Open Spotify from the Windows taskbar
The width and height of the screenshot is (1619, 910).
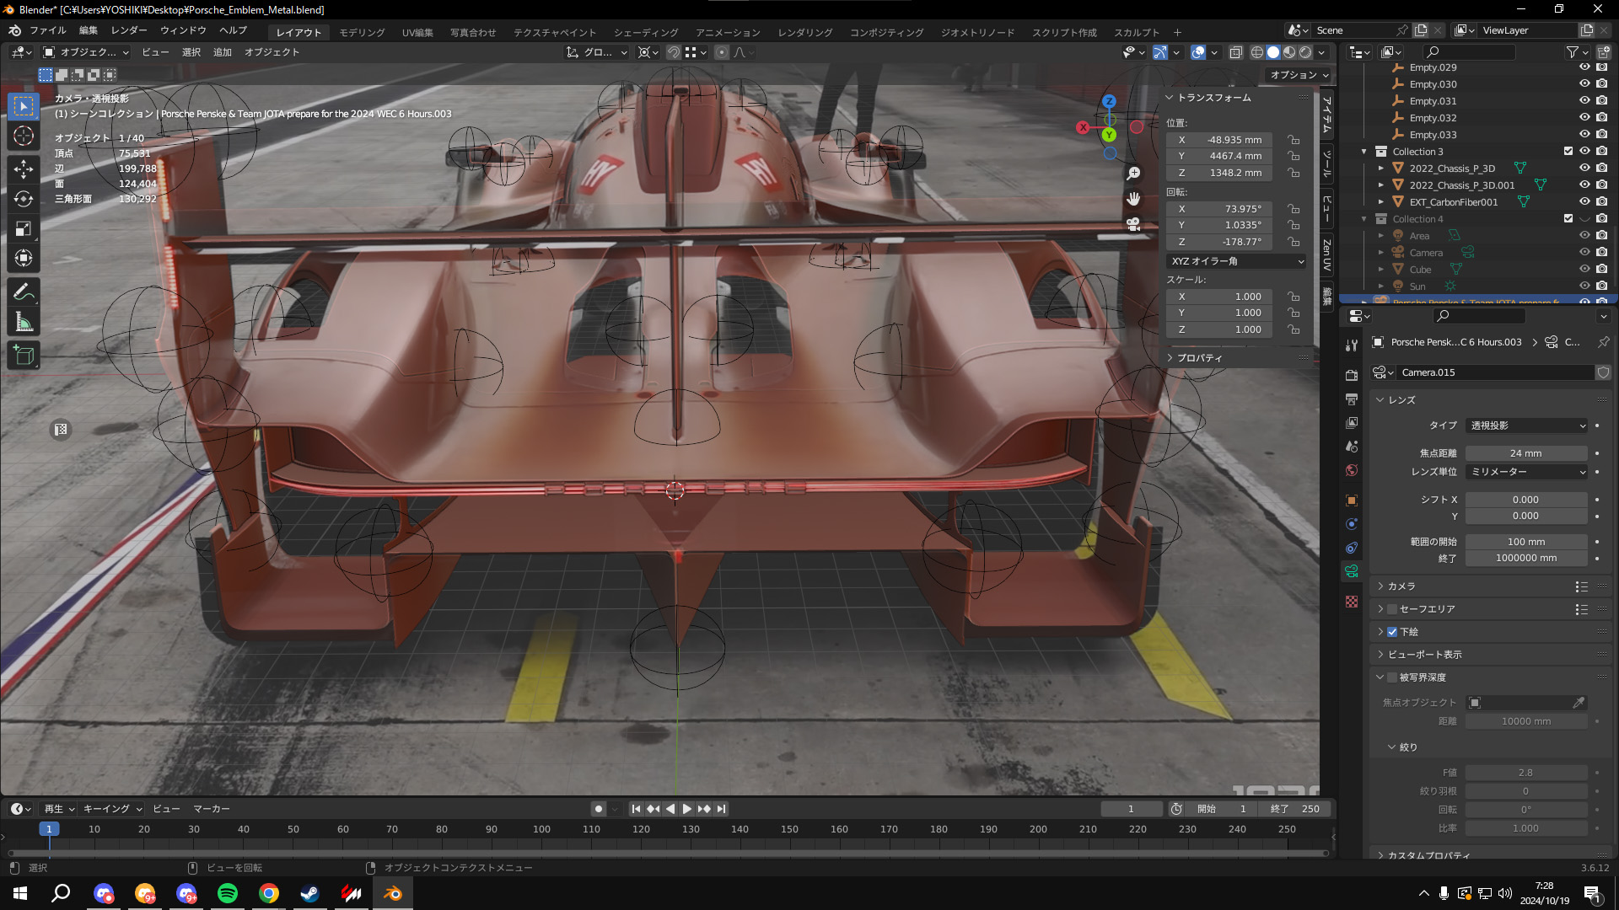coord(228,893)
